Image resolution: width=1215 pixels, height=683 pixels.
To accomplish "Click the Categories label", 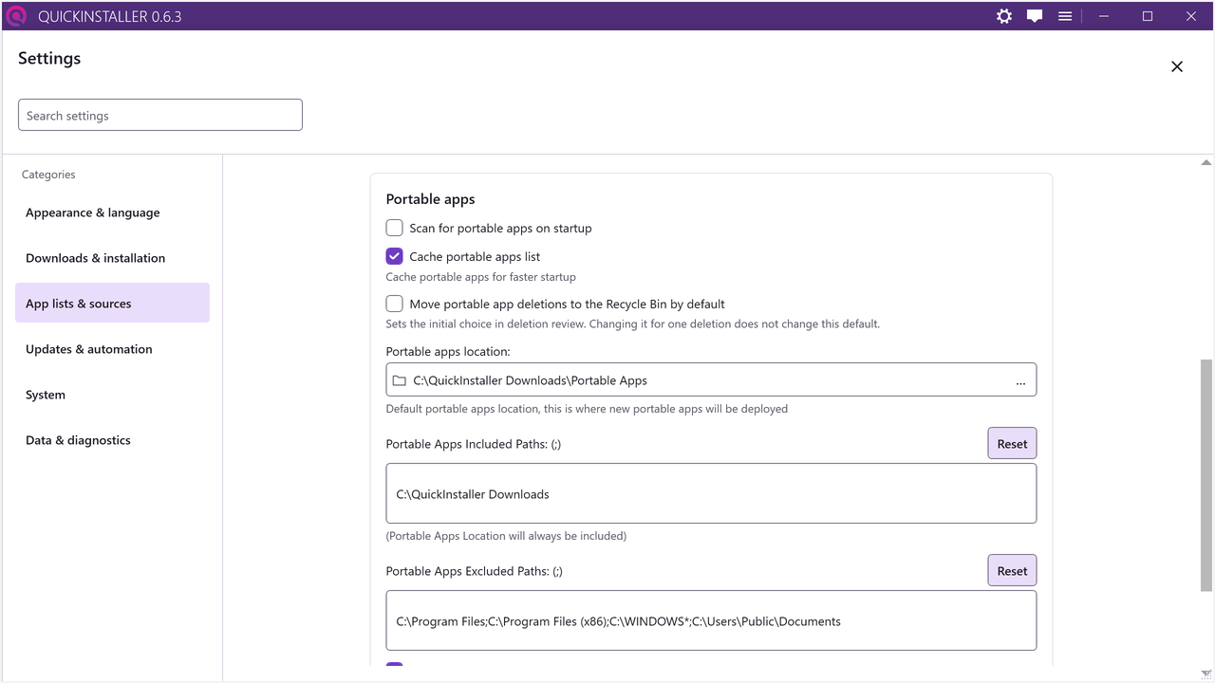I will (48, 175).
